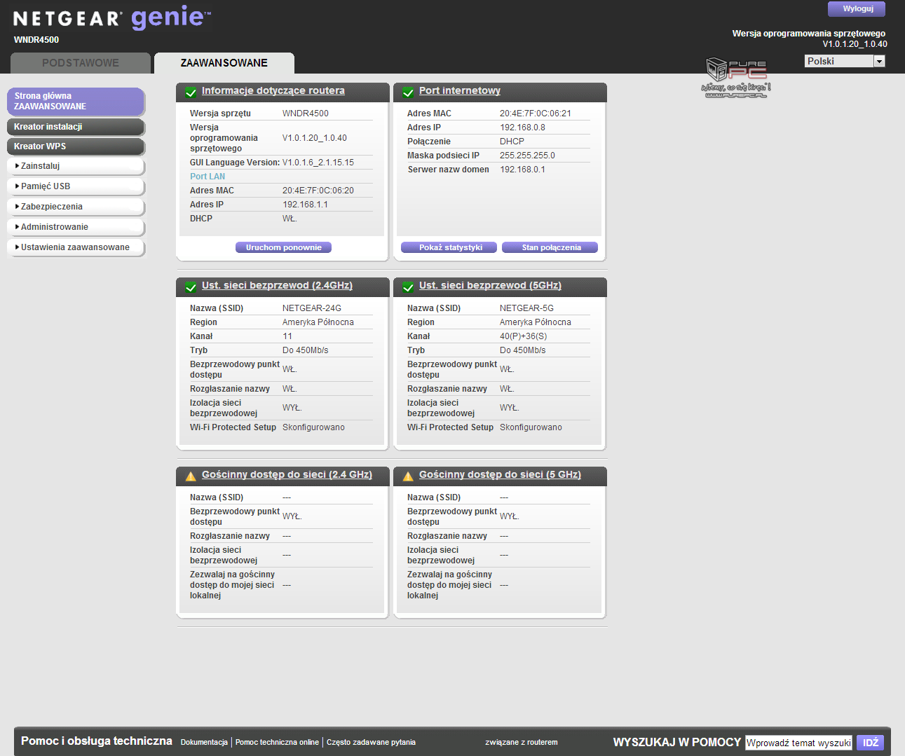Open the Dokumentacja footer link
Image resolution: width=905 pixels, height=756 pixels.
click(x=204, y=742)
